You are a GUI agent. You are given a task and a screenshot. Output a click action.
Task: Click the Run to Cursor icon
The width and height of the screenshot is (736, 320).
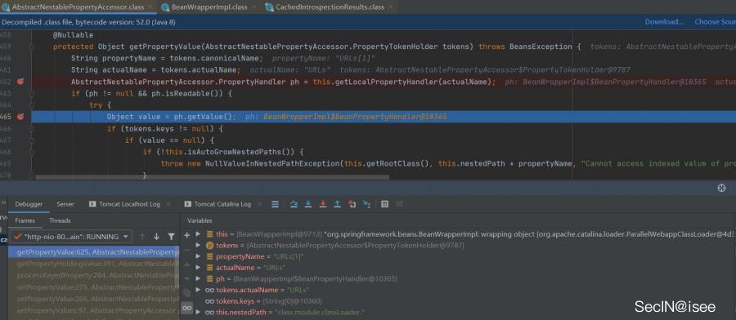366,204
